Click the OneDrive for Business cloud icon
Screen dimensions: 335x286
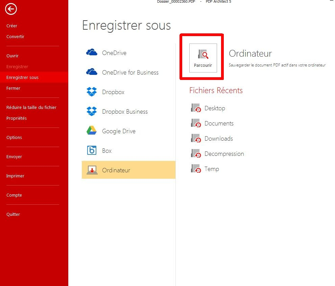[x=92, y=71]
